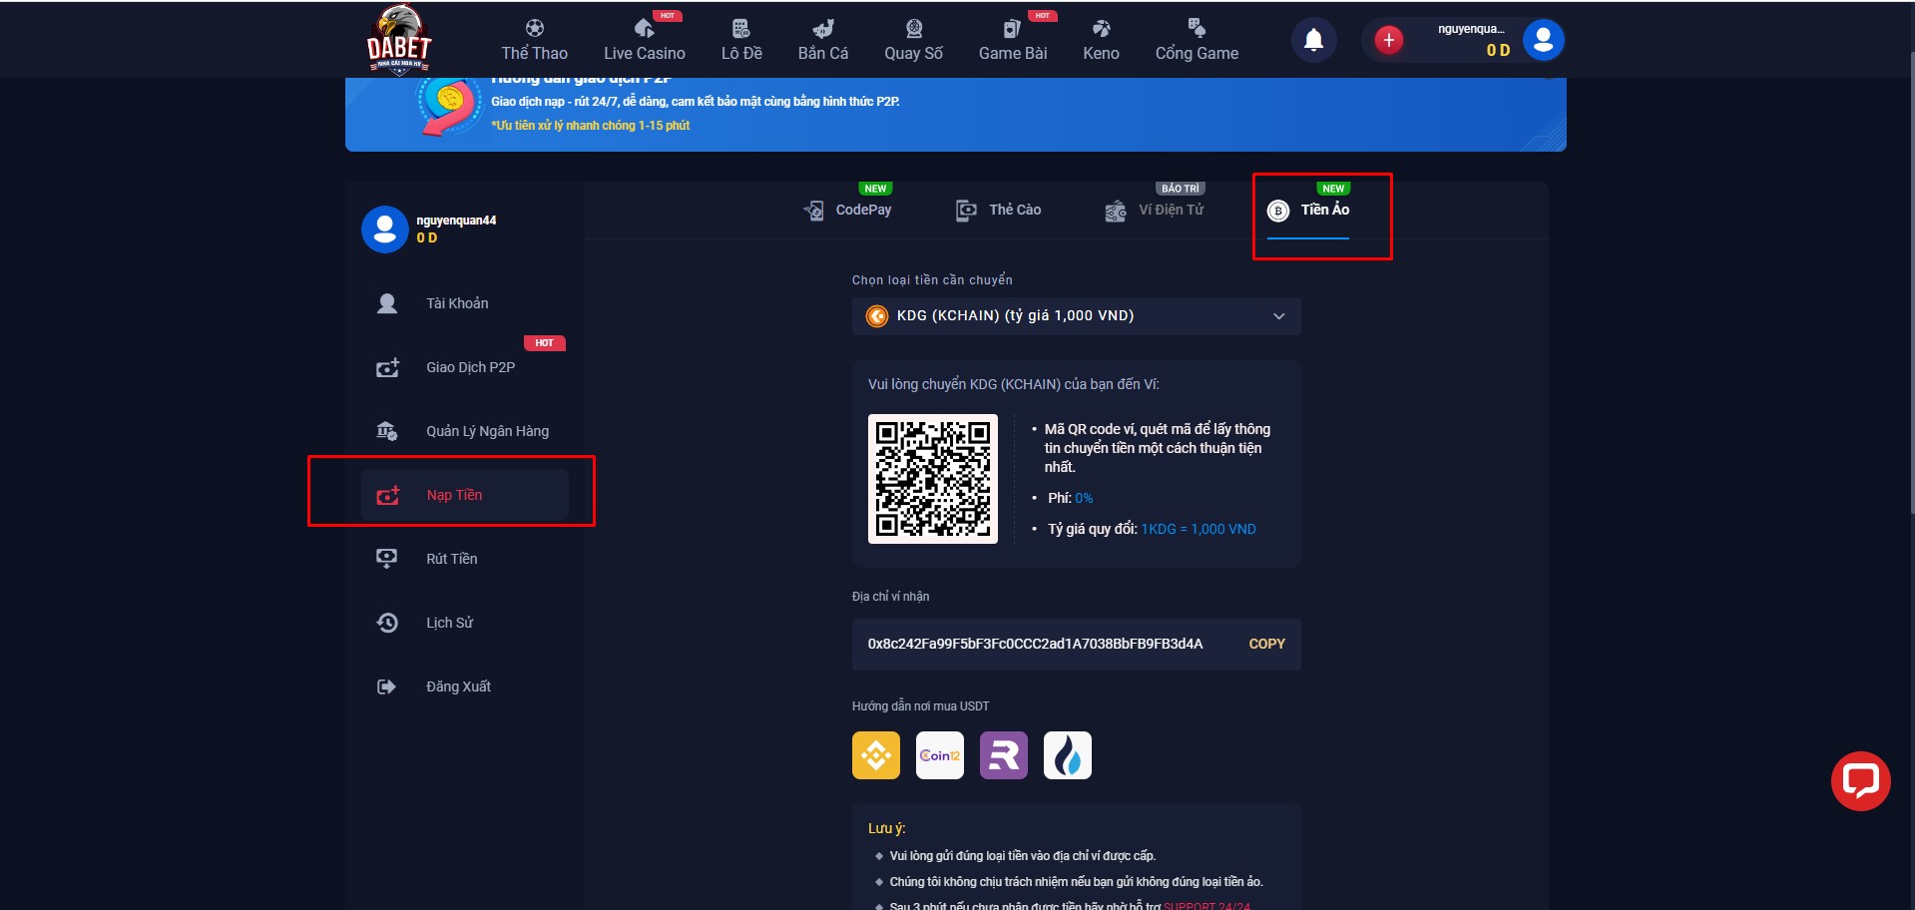Open the Huobi flame icon

tap(1067, 755)
